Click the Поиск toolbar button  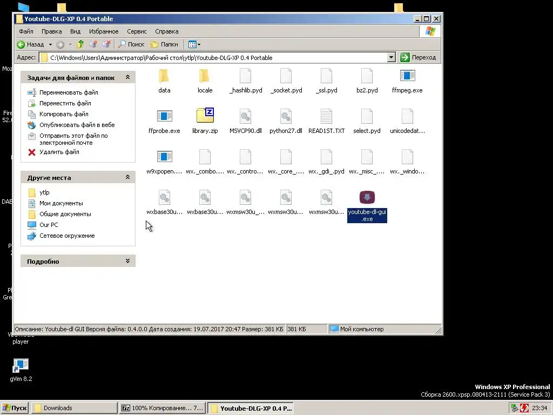pyautogui.click(x=131, y=44)
